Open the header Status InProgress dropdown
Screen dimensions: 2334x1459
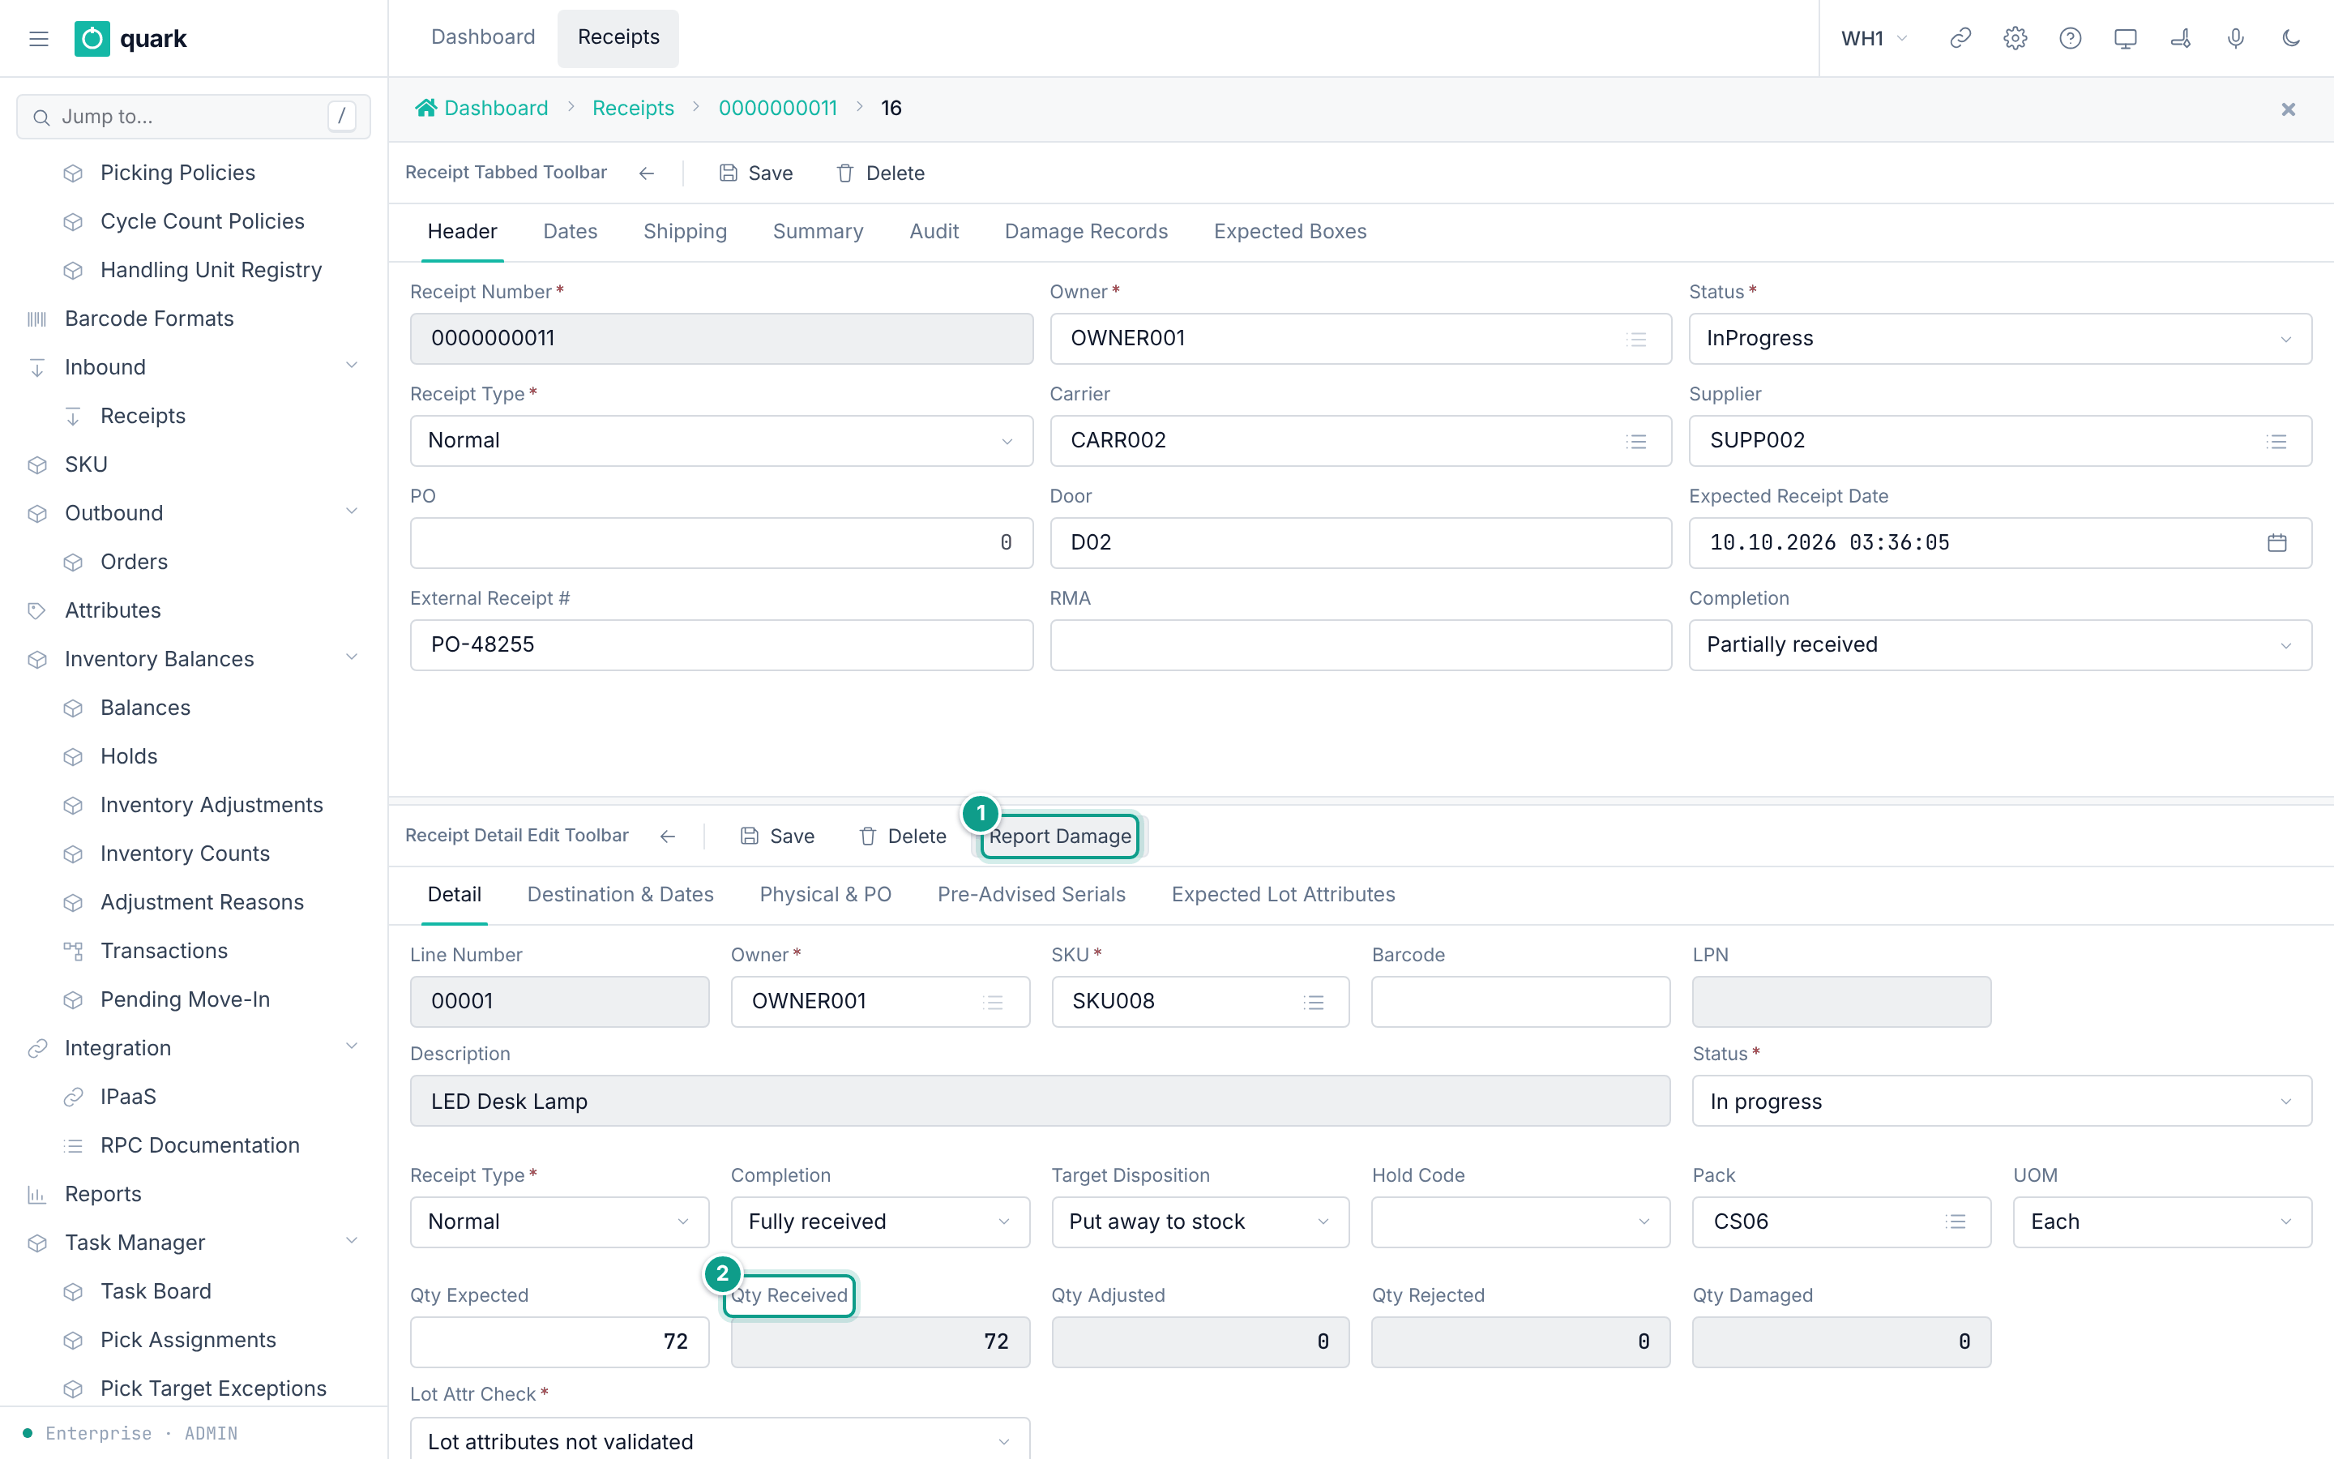[1999, 339]
